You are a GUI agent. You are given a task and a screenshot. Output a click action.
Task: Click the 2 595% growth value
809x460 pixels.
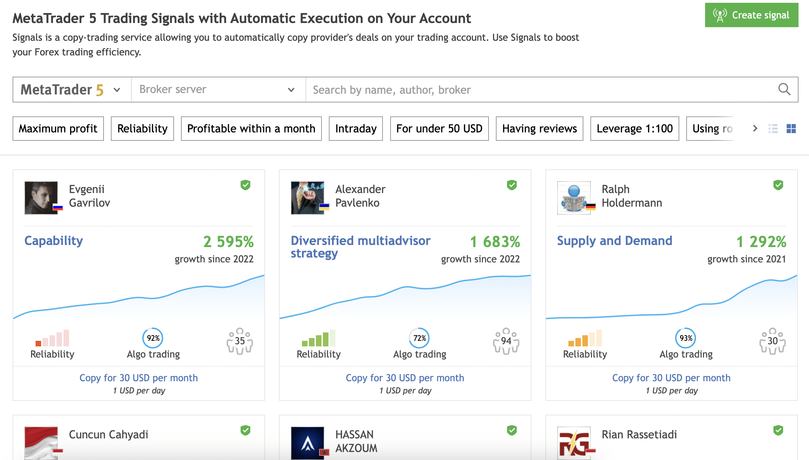[228, 242]
